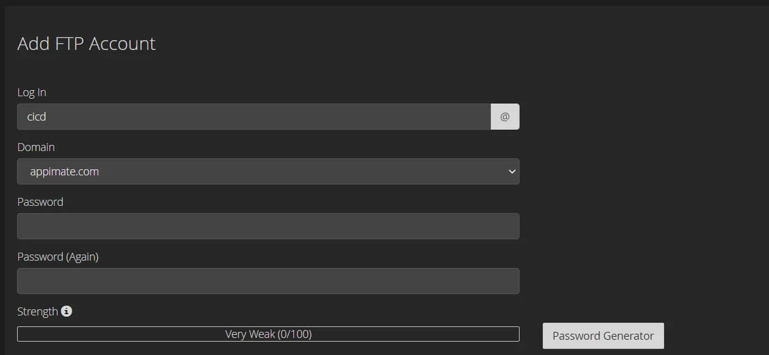Click the "Password (Again)" label
This screenshot has width=769, height=355.
(x=58, y=257)
